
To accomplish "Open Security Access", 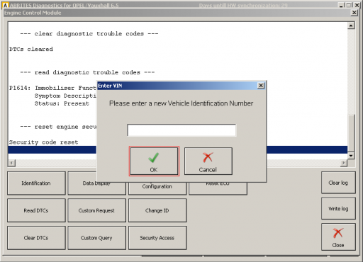I will [x=157, y=238].
